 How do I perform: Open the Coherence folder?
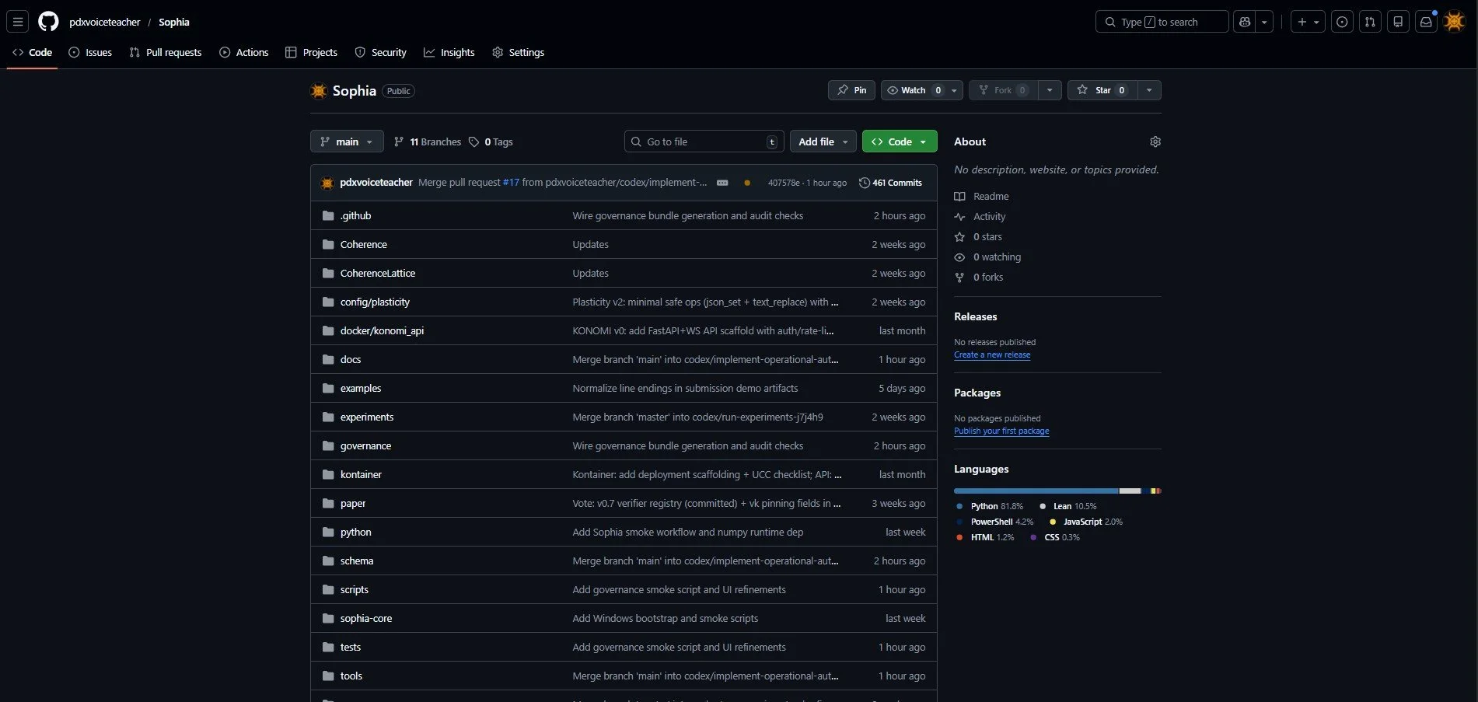click(363, 244)
